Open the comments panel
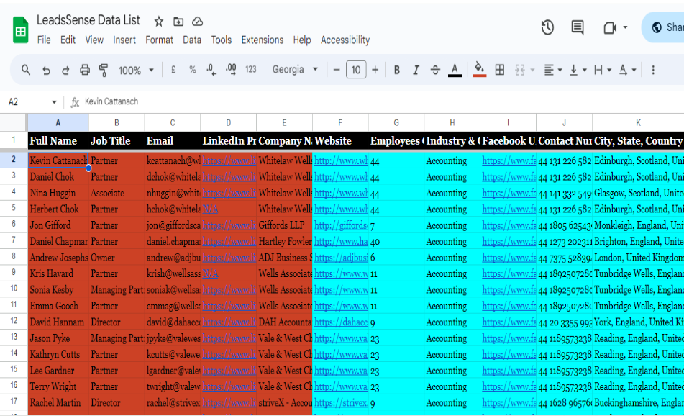The image size is (684, 416). pyautogui.click(x=577, y=27)
